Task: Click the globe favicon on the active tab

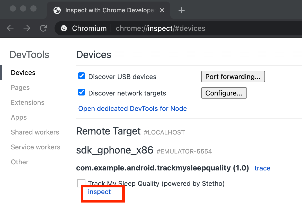Action: (57, 10)
